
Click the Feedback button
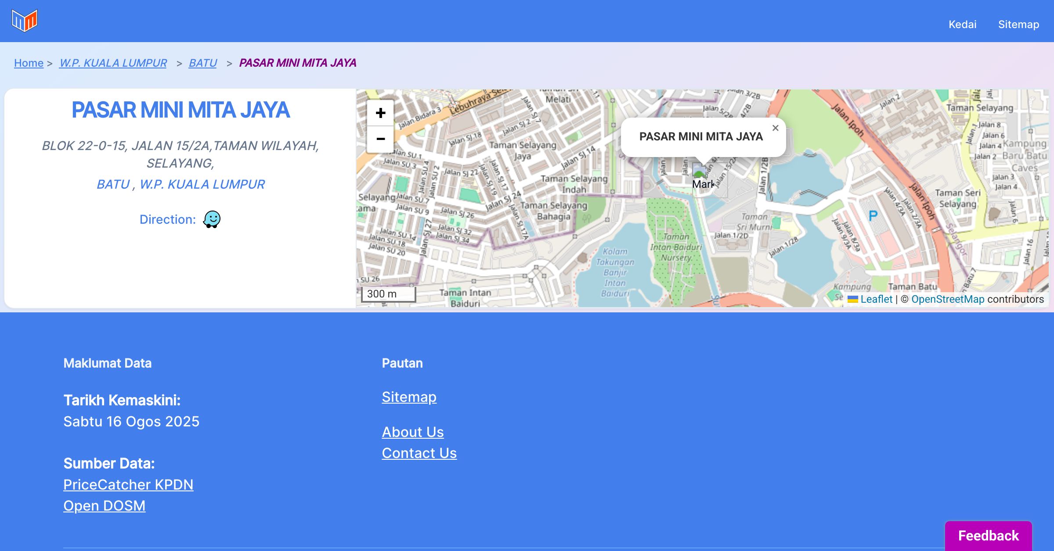(x=988, y=536)
